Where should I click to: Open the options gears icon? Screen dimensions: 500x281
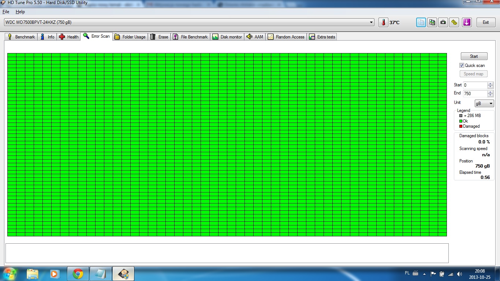pyautogui.click(x=454, y=22)
